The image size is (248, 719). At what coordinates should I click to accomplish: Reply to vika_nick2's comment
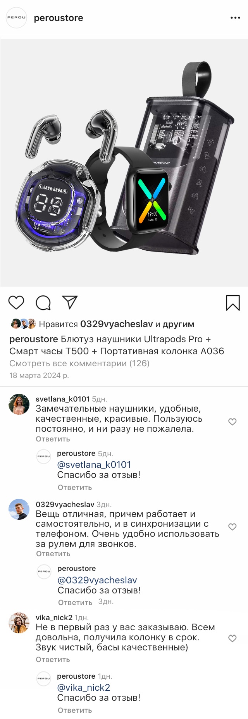pyautogui.click(x=53, y=660)
